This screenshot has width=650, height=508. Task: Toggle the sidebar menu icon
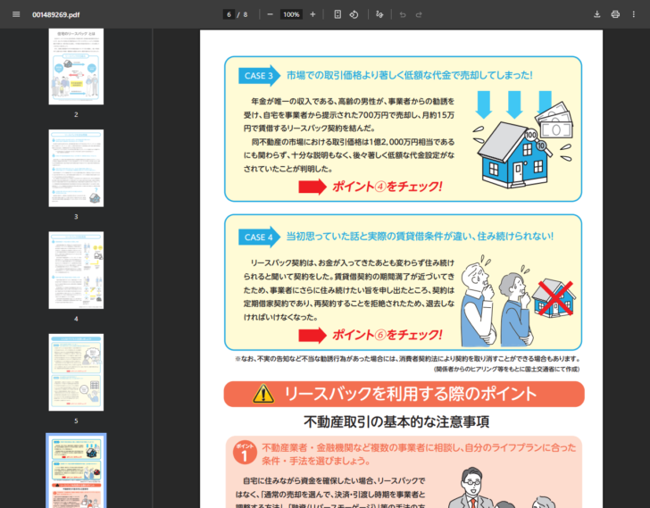[x=16, y=14]
